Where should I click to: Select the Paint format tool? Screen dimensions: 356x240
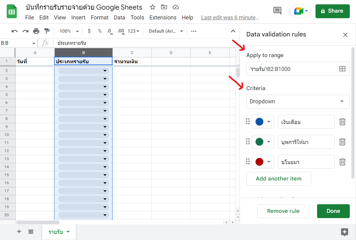(47, 31)
